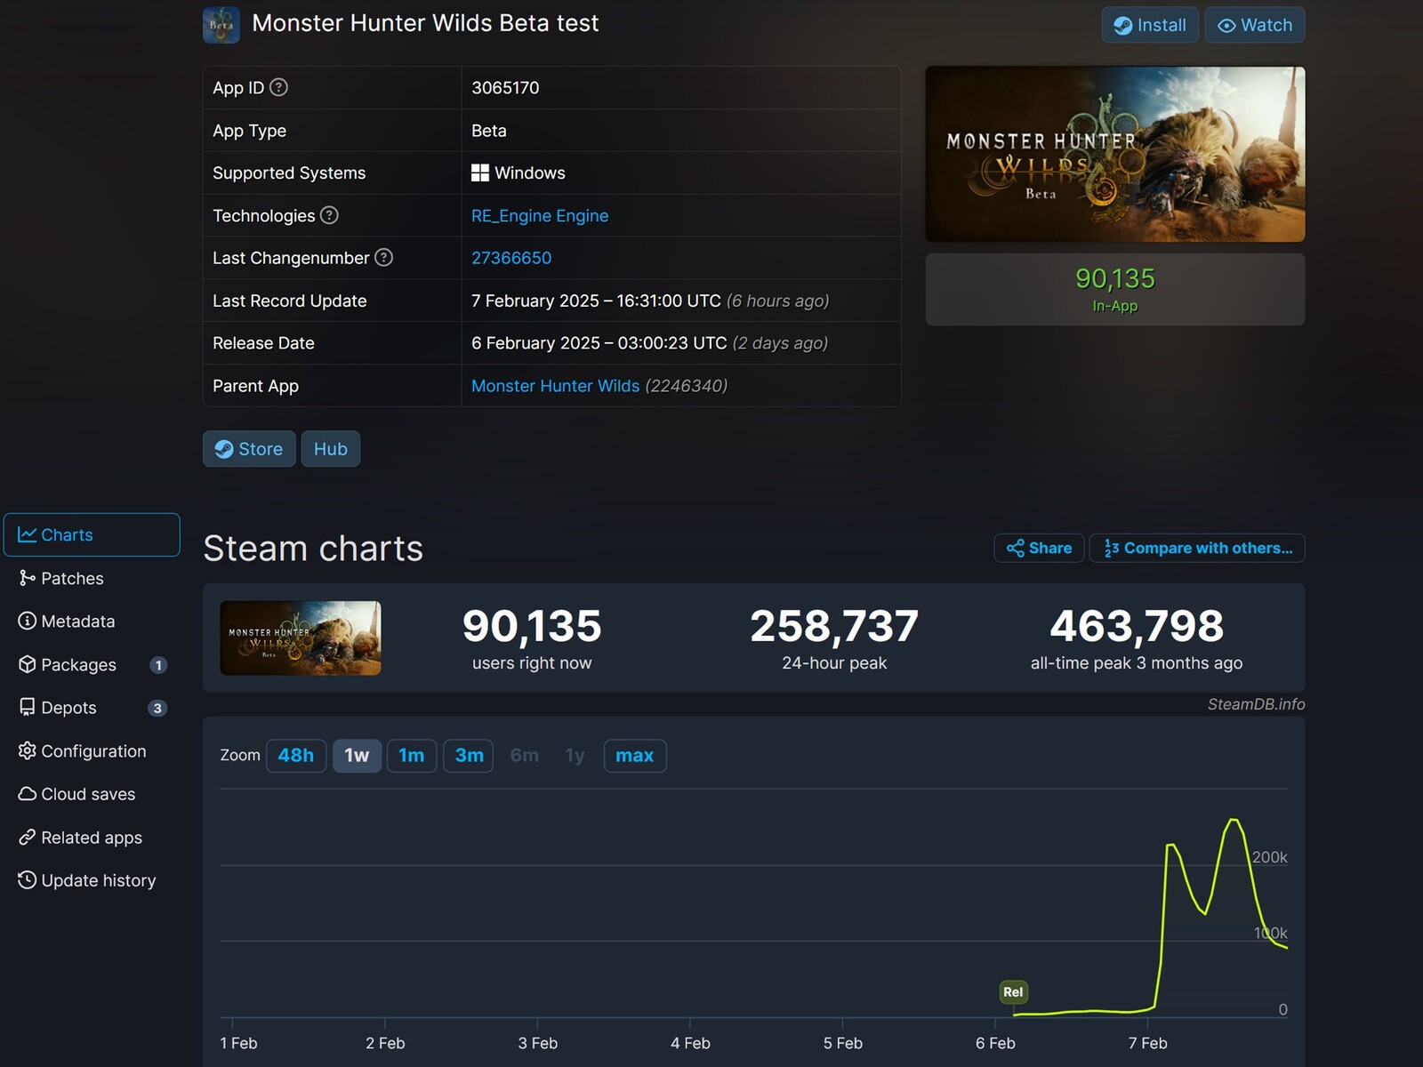Set chart zoom to 48h
This screenshot has width=1423, height=1067.
296,756
